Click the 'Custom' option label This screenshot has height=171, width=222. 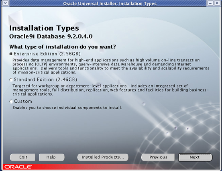[23, 101]
